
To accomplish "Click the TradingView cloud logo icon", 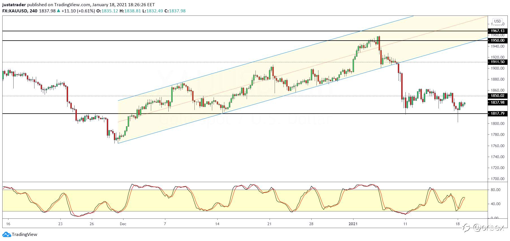I will [6, 235].
